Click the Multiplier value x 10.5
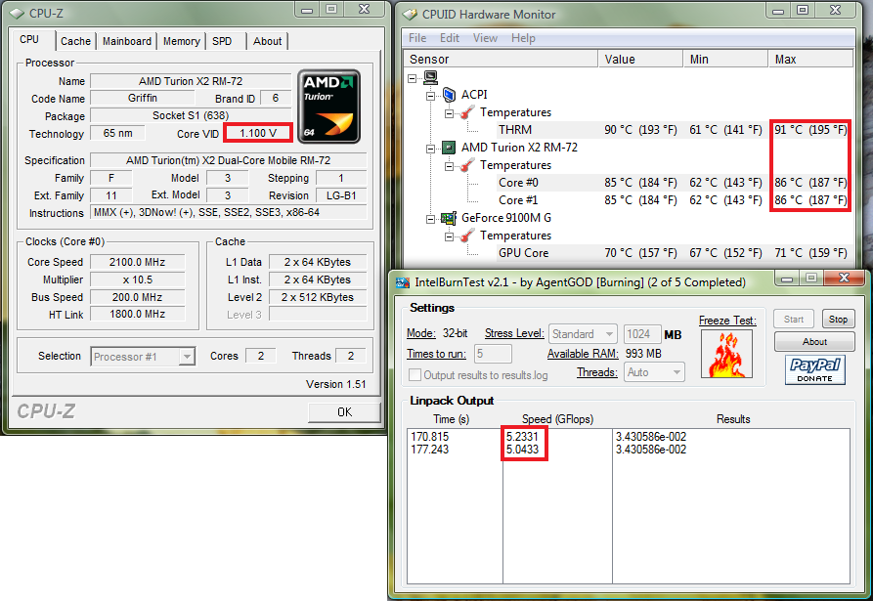The width and height of the screenshot is (873, 601). (x=137, y=279)
